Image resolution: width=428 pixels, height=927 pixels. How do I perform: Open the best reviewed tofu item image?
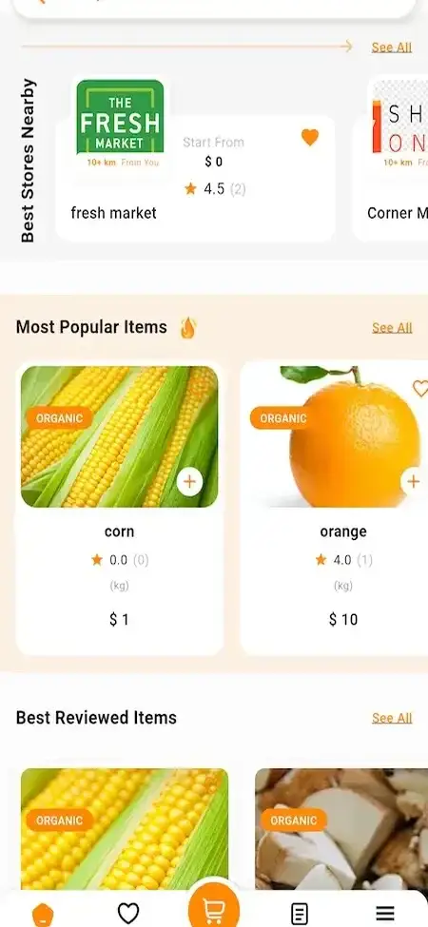click(x=341, y=828)
